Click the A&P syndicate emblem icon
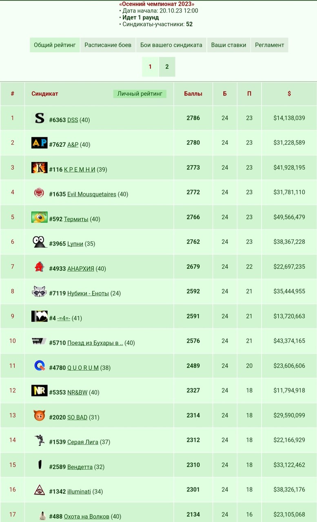The height and width of the screenshot is (522, 317). click(40, 143)
